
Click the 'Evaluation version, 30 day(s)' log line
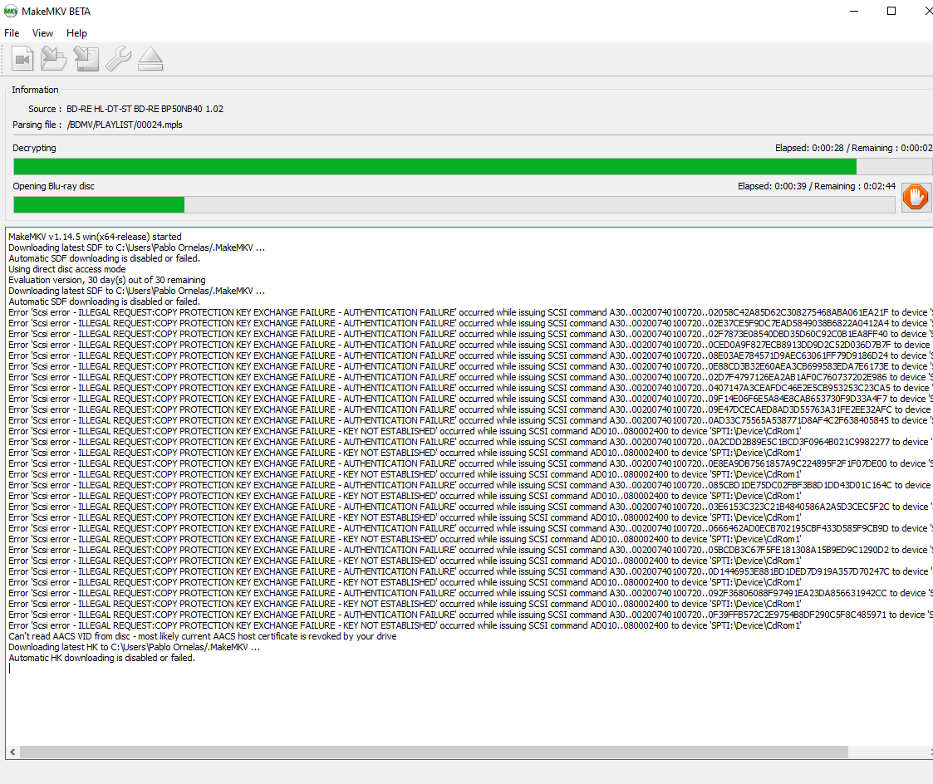point(107,280)
